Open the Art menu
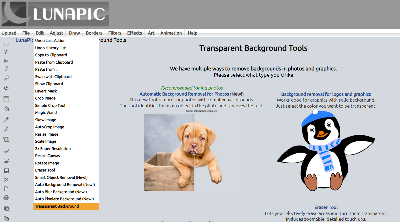Viewport: 400px width, 222px height. (x=151, y=33)
